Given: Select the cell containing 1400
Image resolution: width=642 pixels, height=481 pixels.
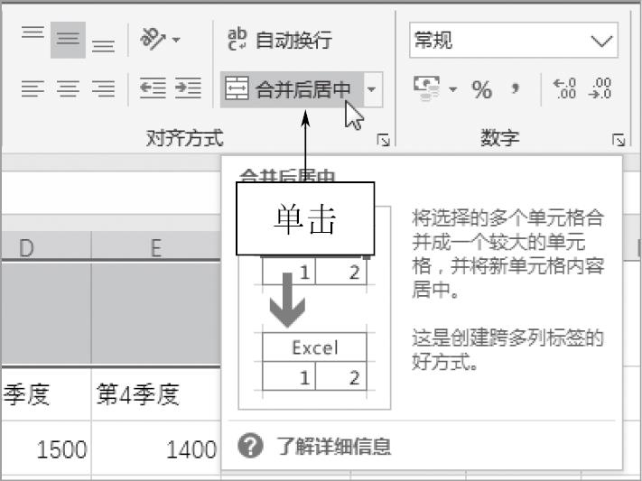Looking at the screenshot, I should 156,449.
